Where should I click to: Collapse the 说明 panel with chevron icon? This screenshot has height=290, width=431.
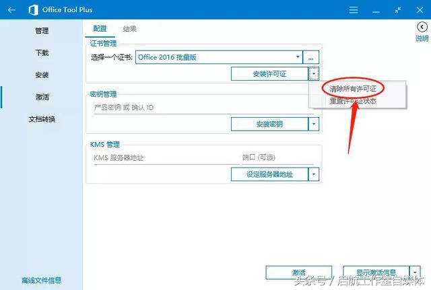pyautogui.click(x=422, y=27)
